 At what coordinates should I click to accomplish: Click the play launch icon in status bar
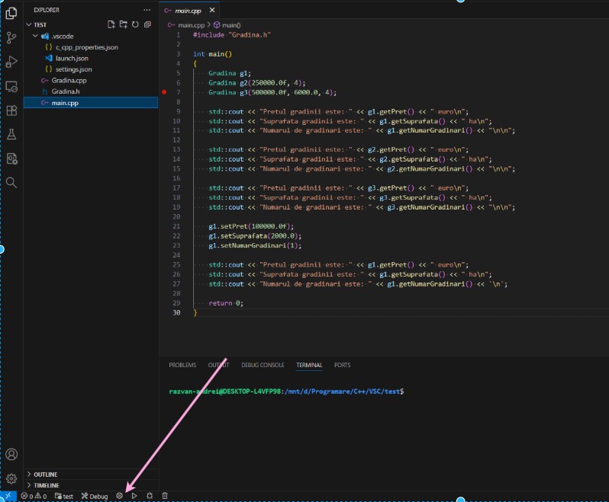134,496
